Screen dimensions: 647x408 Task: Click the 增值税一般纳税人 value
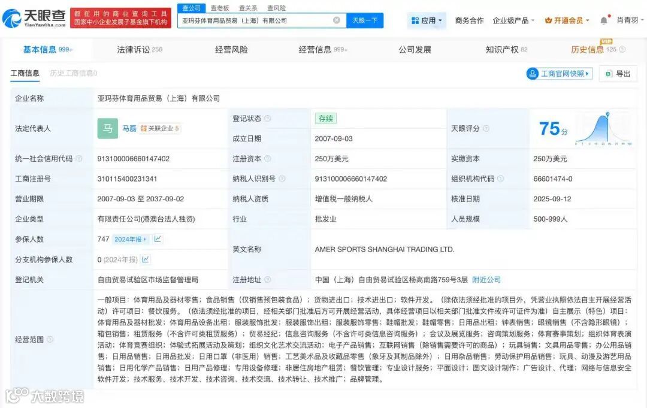pyautogui.click(x=343, y=199)
